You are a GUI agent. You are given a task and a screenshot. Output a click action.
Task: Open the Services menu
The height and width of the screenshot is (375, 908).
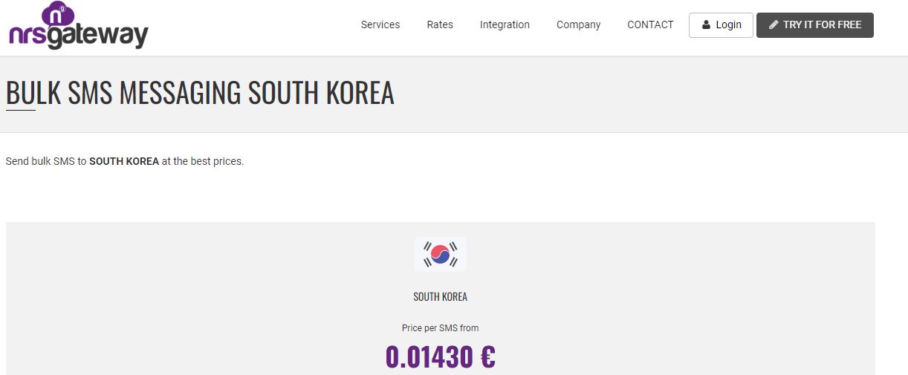(380, 25)
